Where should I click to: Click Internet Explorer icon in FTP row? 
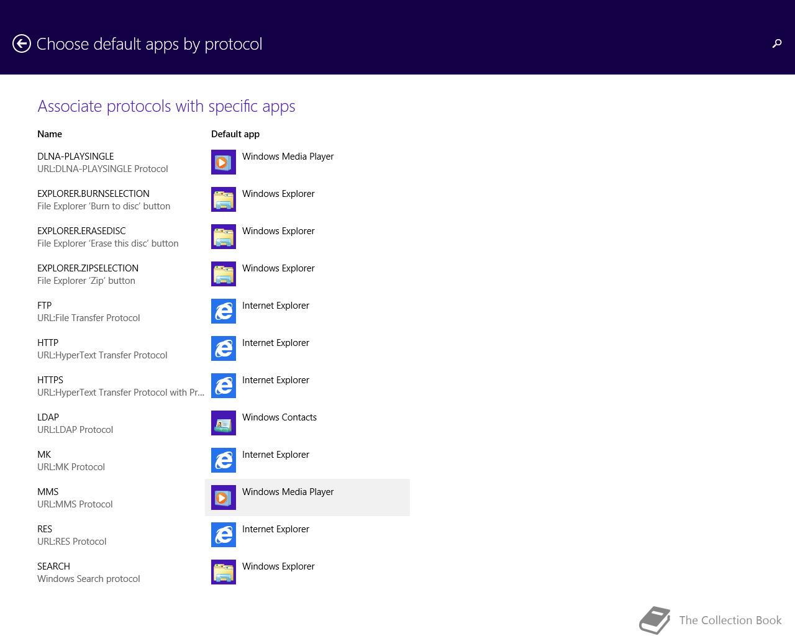point(224,311)
